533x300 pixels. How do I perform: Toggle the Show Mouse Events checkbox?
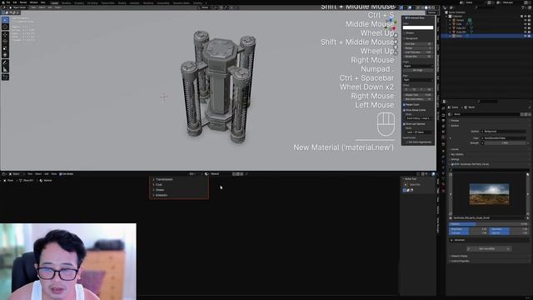pos(405,110)
